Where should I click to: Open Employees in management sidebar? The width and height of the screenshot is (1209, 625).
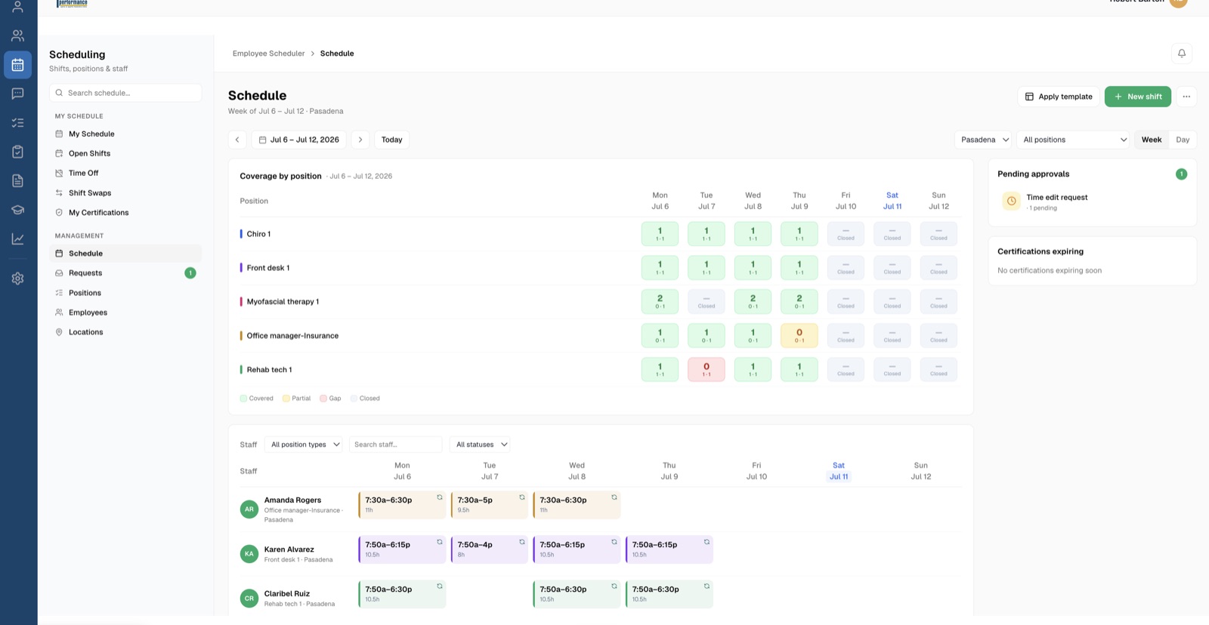125,312
